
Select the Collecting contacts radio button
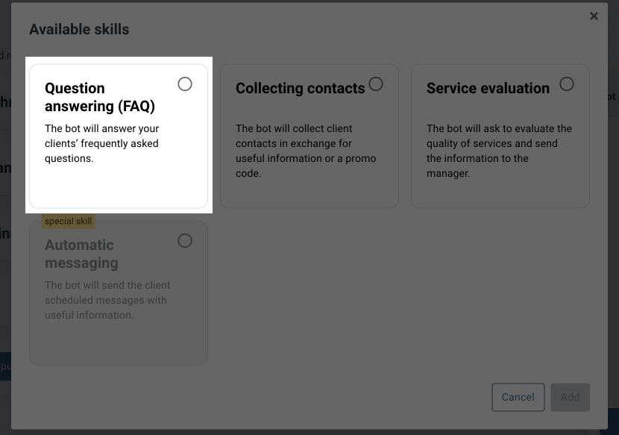pyautogui.click(x=375, y=84)
